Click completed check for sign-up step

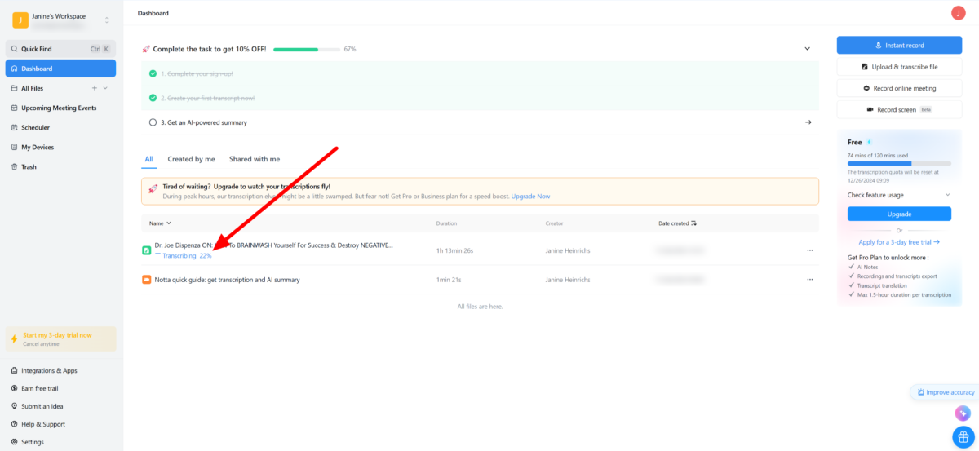pyautogui.click(x=153, y=73)
